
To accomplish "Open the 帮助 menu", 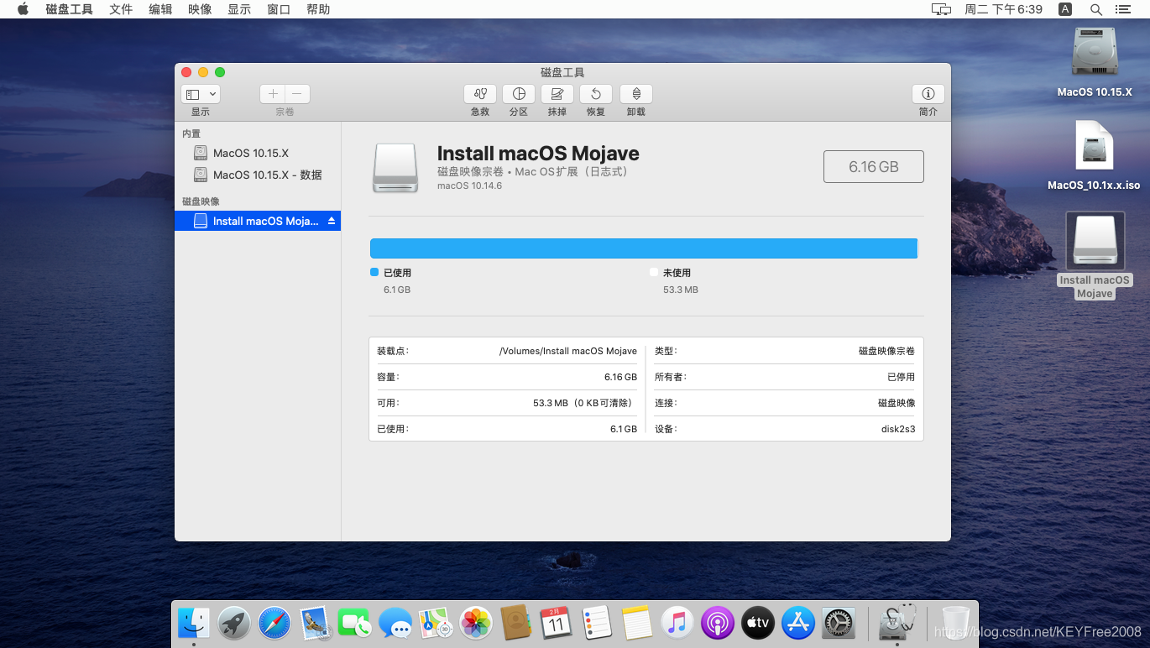I will [318, 9].
